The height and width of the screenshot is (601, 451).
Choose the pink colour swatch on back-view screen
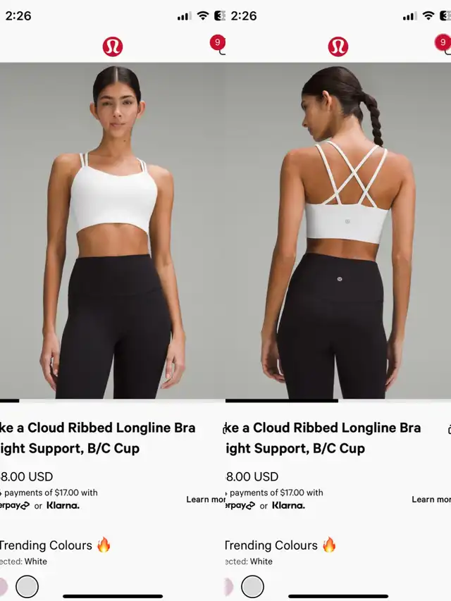229,586
